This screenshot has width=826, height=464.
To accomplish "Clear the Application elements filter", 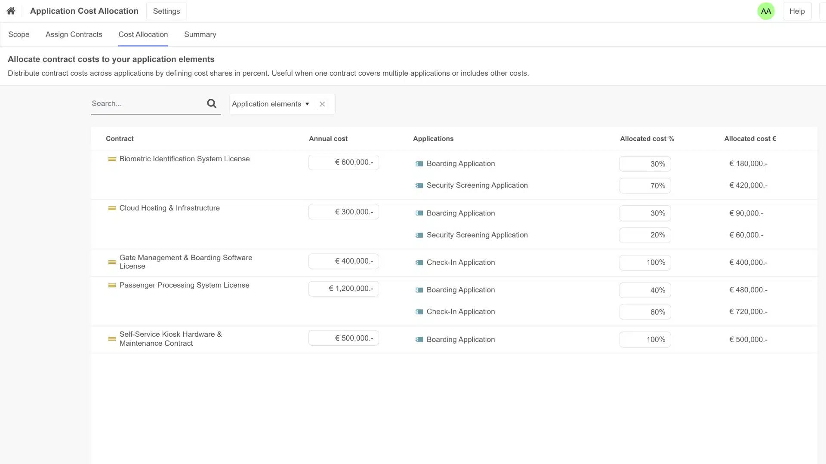I will coord(322,104).
